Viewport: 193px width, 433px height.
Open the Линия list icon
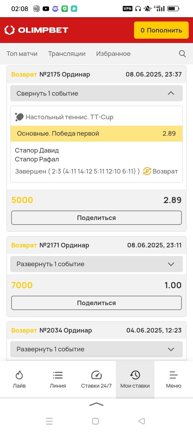(58, 375)
